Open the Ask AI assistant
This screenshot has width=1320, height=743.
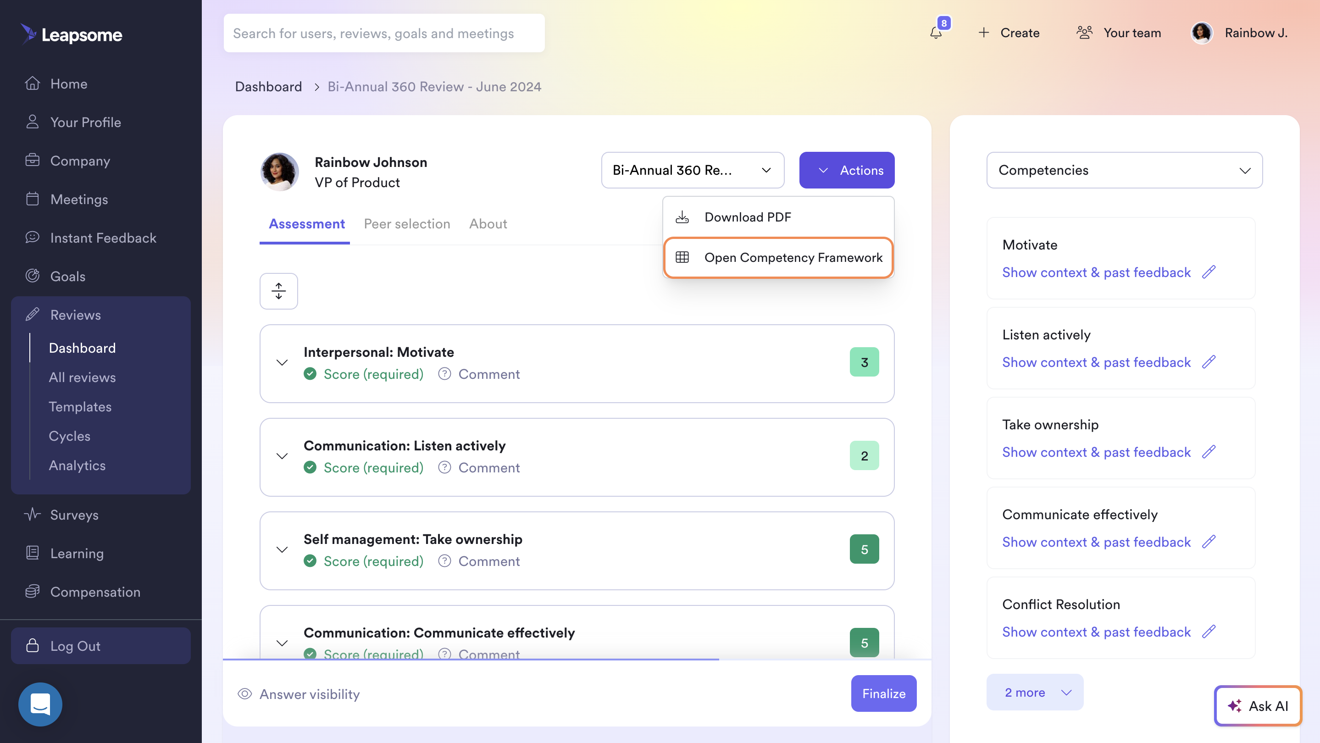(1258, 705)
